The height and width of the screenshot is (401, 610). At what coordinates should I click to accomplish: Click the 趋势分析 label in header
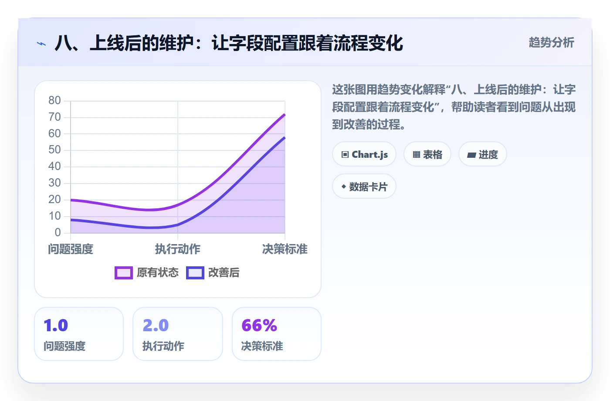tap(552, 43)
